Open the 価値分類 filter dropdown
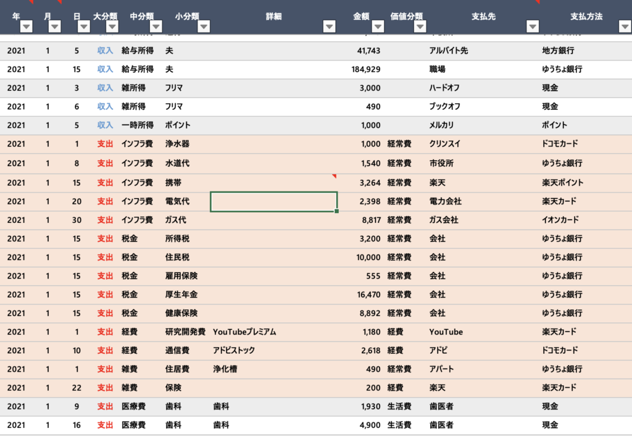The width and height of the screenshot is (632, 436). click(x=420, y=27)
